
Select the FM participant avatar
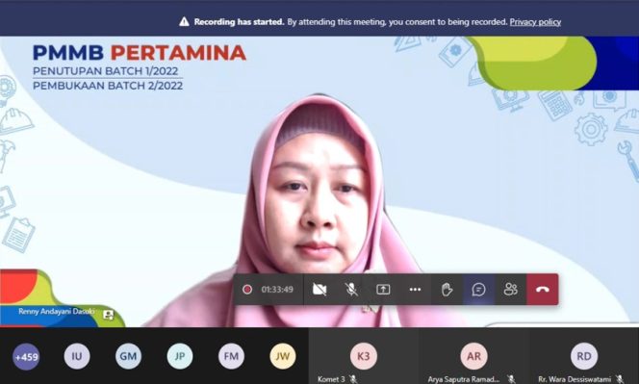[231, 356]
